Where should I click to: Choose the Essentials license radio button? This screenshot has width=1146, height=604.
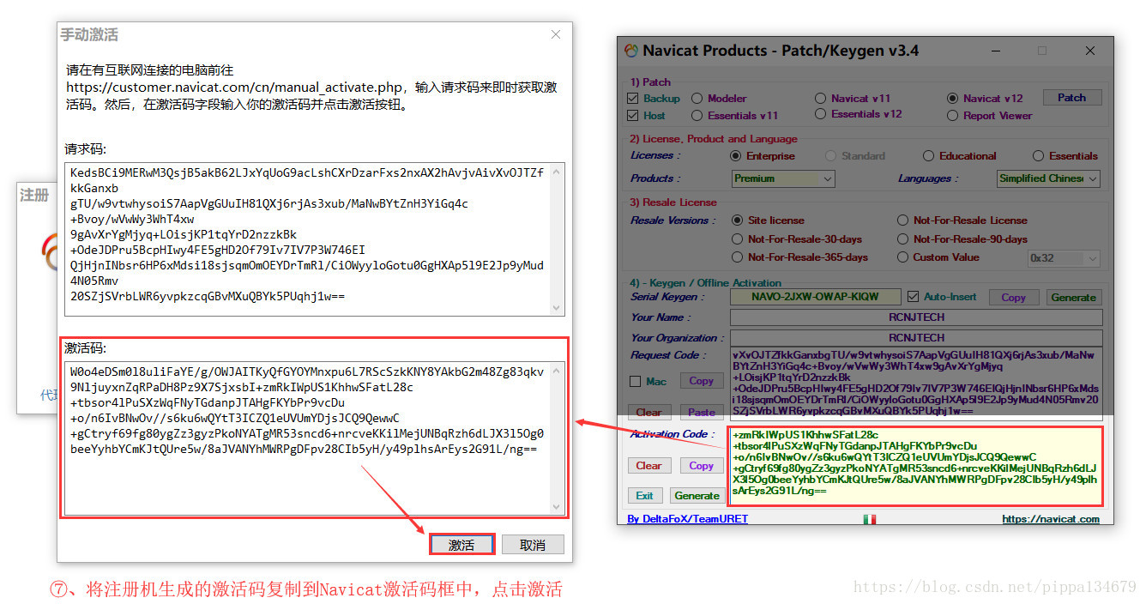pos(1038,156)
